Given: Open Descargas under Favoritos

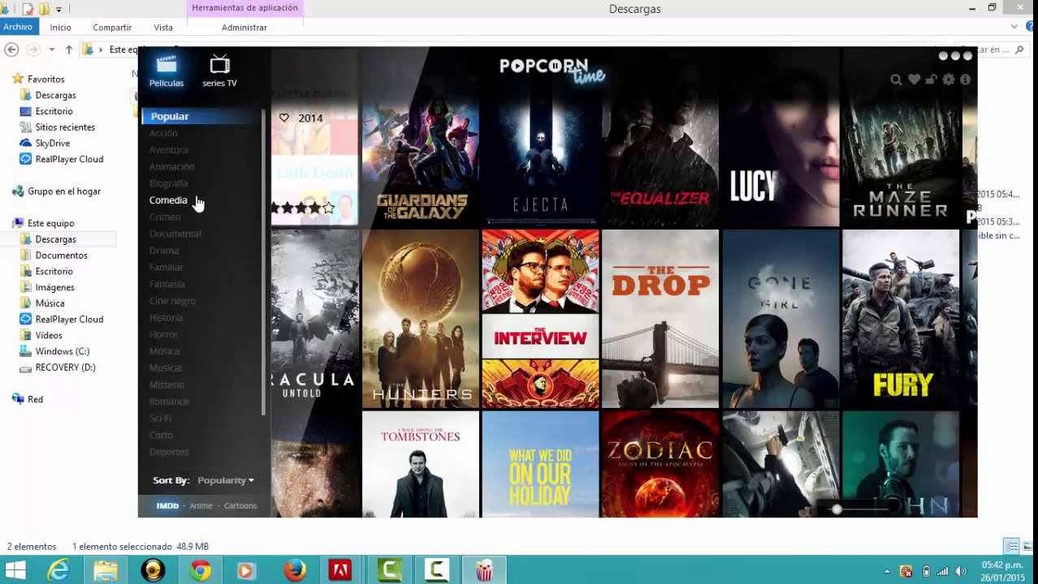Looking at the screenshot, I should (55, 95).
